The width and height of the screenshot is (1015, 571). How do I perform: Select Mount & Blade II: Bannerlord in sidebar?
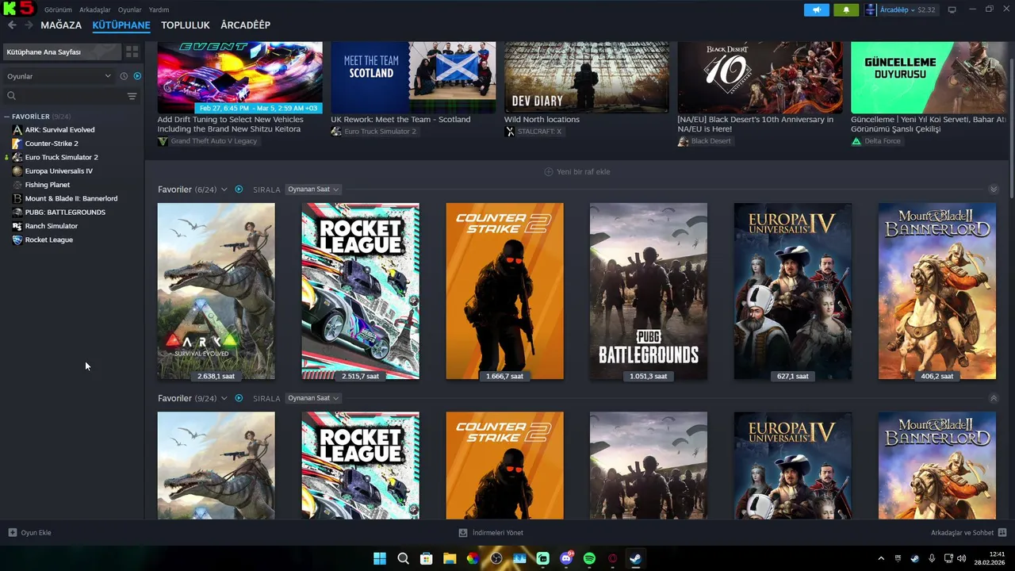pos(72,198)
